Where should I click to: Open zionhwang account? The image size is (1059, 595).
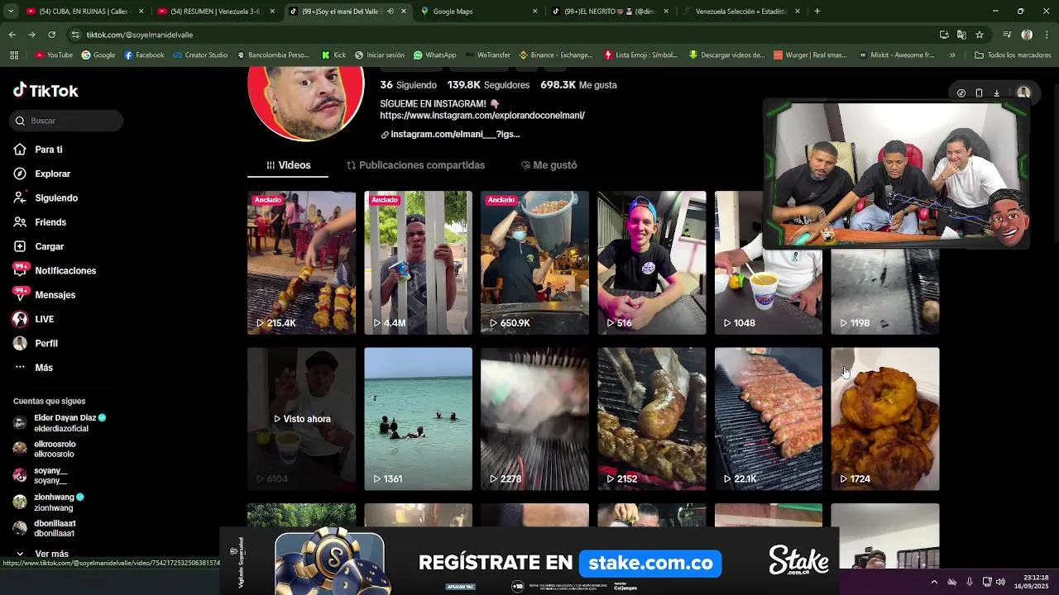[49, 502]
